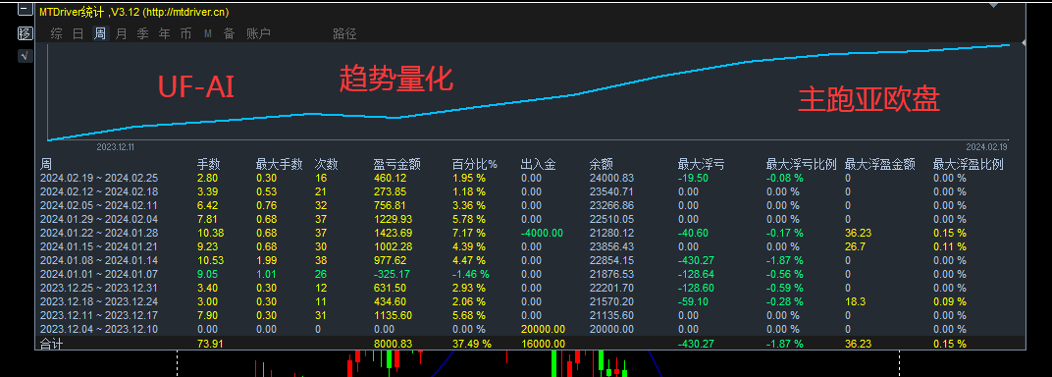Select row 2023.12.25 ~ 2023.12.31

530,288
